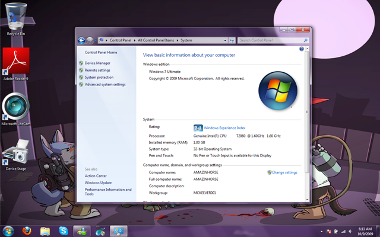Screen dimensions: 380x237
Task: Click Change settings link
Action: [284, 172]
